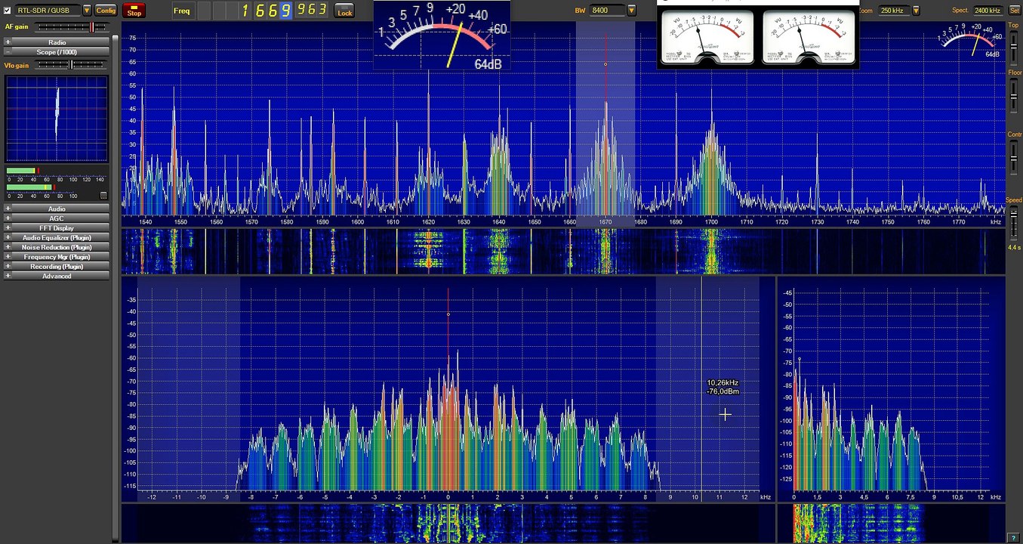Viewport: 1023px width, 544px height.
Task: Click the left VU meter
Action: (x=707, y=37)
